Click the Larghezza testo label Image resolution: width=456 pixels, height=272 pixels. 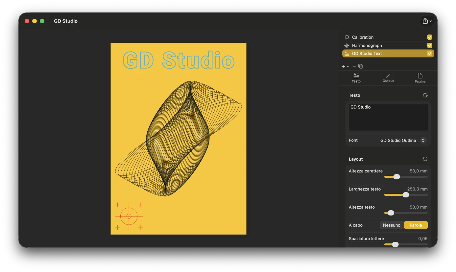pyautogui.click(x=365, y=189)
